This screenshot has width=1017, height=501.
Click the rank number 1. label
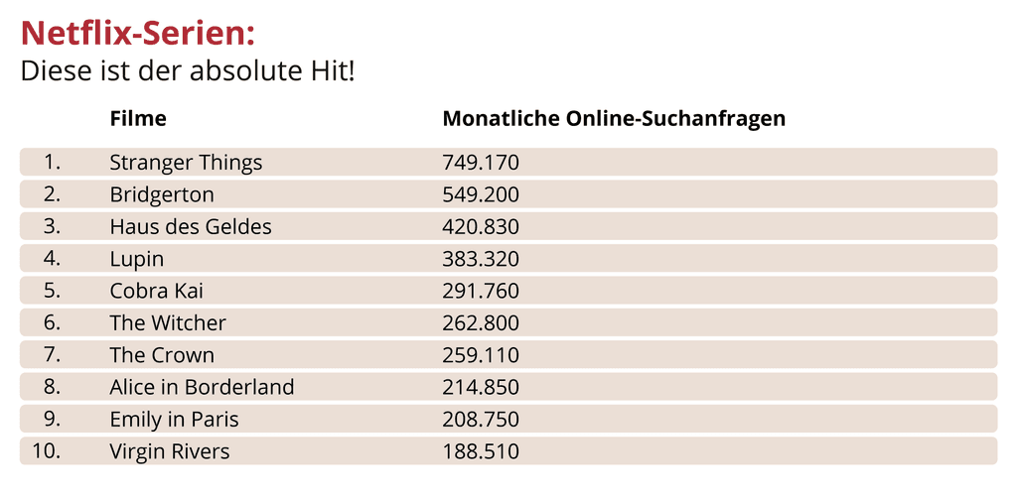53,163
